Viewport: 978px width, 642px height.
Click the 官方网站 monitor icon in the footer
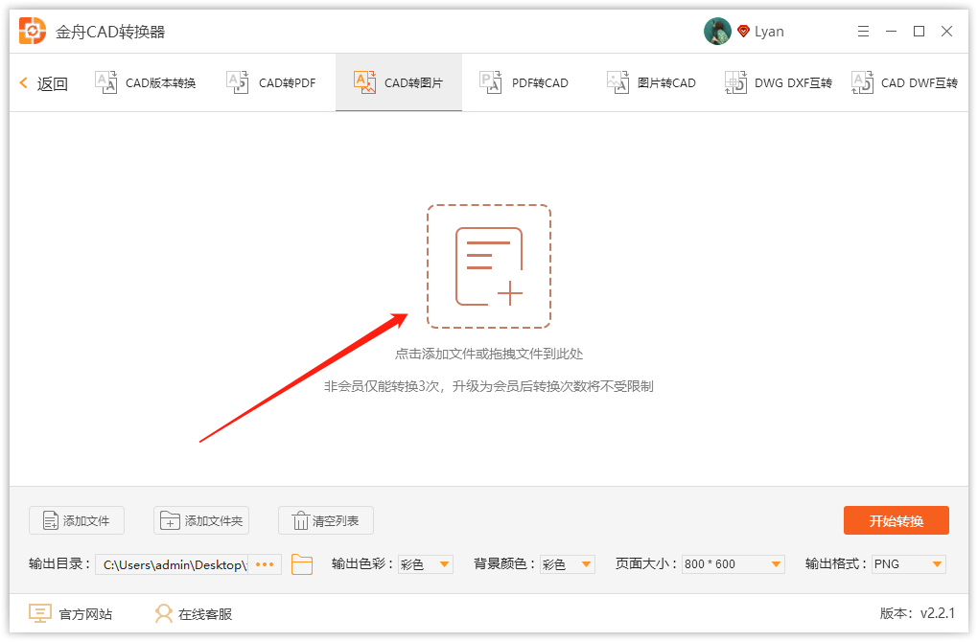(39, 613)
